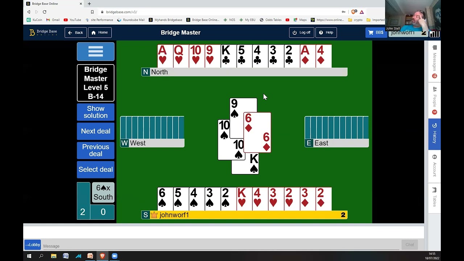Click the 6 of diamonds in the trick

(x=257, y=132)
